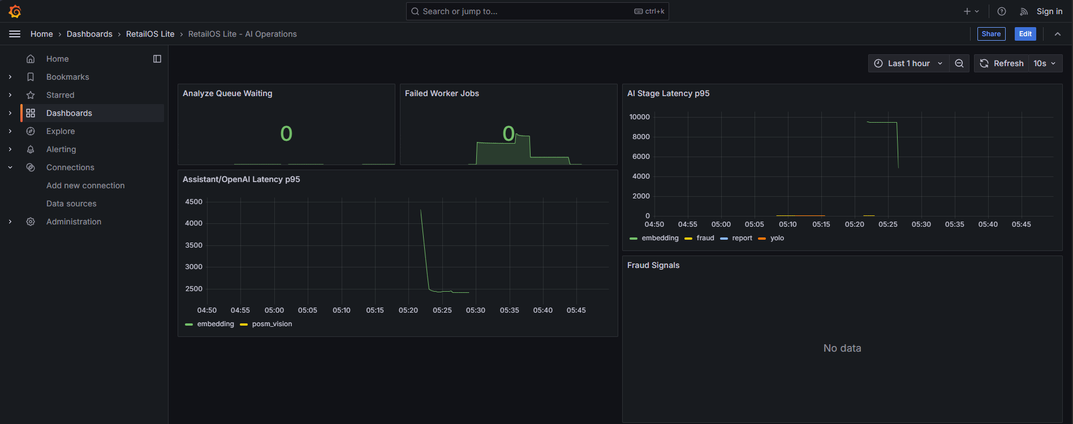This screenshot has width=1073, height=424.
Task: Expand the Bookmarks section chevron
Action: (10, 77)
